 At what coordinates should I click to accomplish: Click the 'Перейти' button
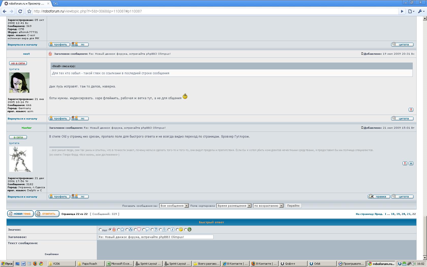[293, 206]
